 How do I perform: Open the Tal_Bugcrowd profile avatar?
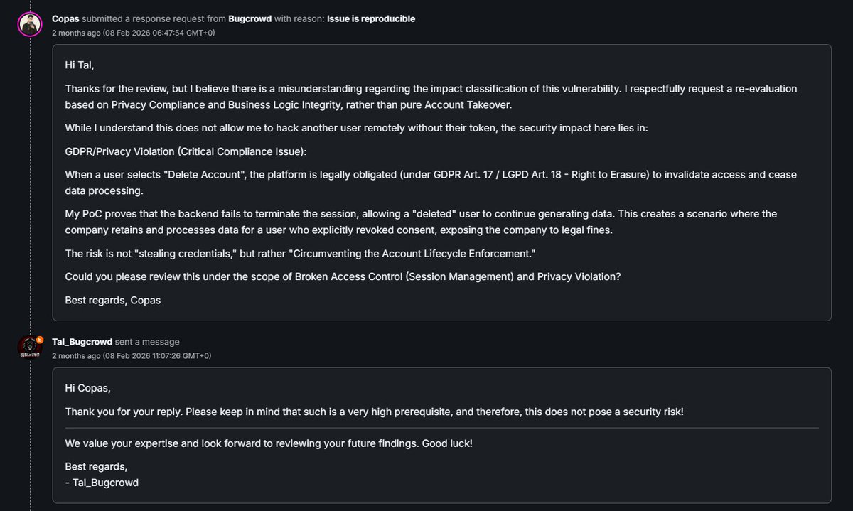30,348
